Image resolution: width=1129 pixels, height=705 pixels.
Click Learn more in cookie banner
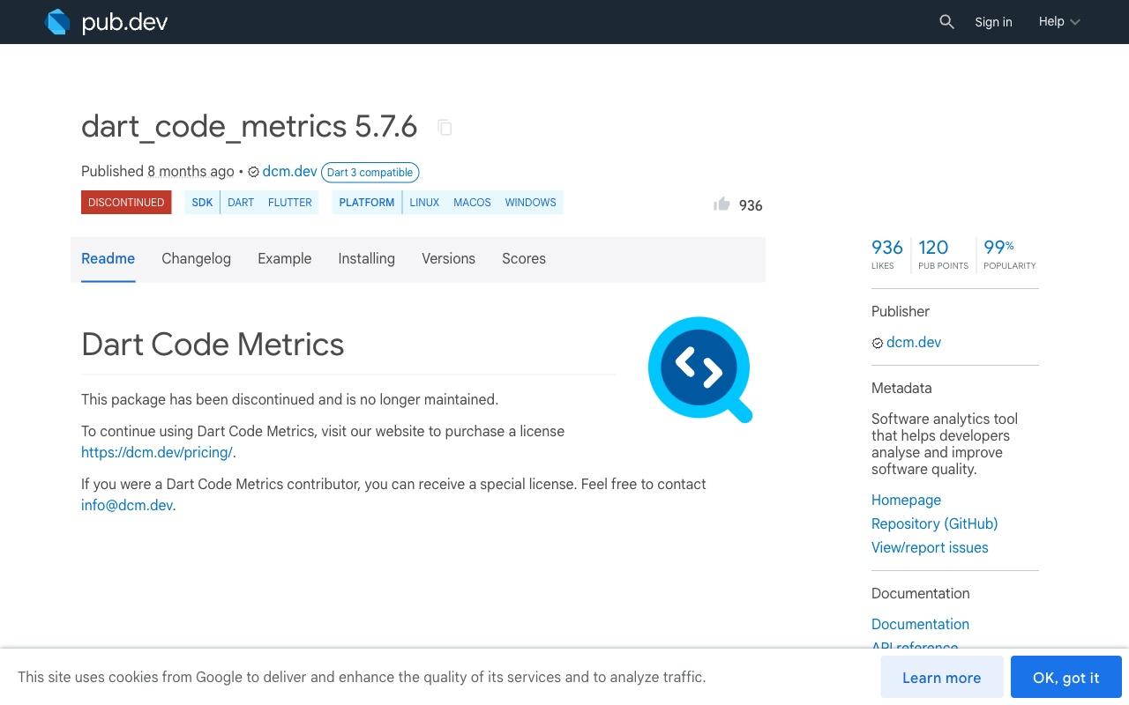[x=941, y=677]
